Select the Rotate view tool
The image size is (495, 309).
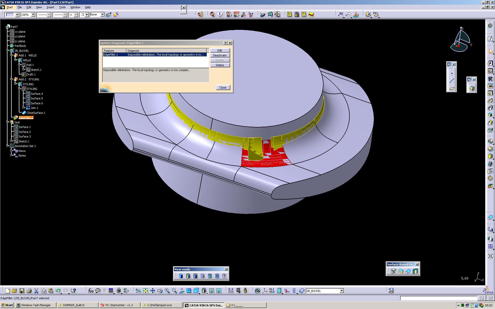(160, 291)
